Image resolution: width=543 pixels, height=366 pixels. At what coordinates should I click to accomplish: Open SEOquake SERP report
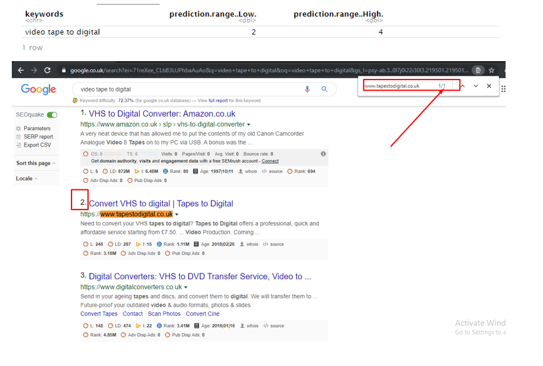[35, 137]
